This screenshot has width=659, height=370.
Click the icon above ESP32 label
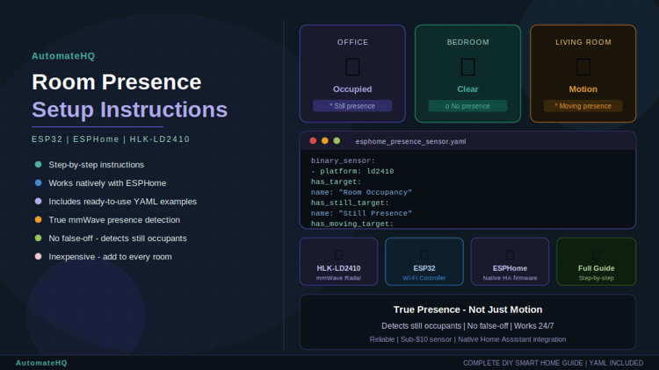(424, 254)
